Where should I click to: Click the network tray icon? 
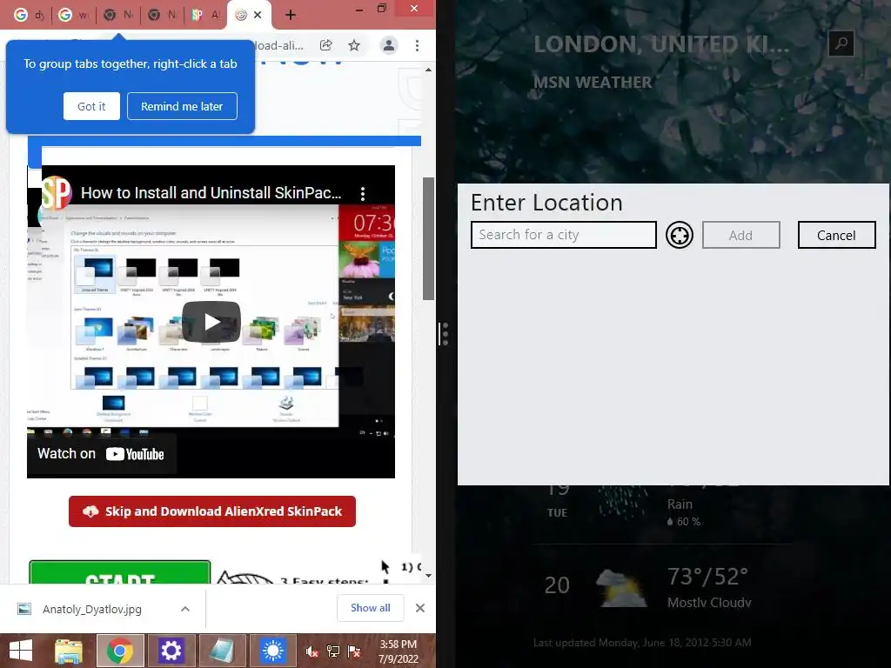(333, 651)
